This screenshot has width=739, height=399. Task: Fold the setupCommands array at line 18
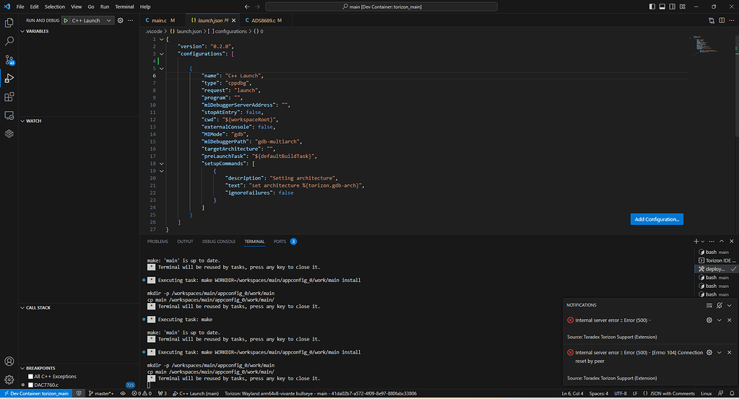tap(161, 164)
